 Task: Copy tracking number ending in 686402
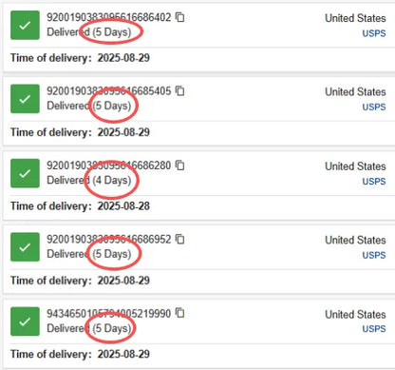coord(180,17)
